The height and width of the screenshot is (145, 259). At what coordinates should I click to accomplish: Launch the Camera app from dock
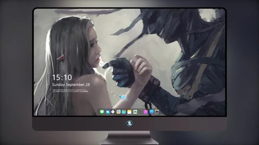[x=157, y=112]
